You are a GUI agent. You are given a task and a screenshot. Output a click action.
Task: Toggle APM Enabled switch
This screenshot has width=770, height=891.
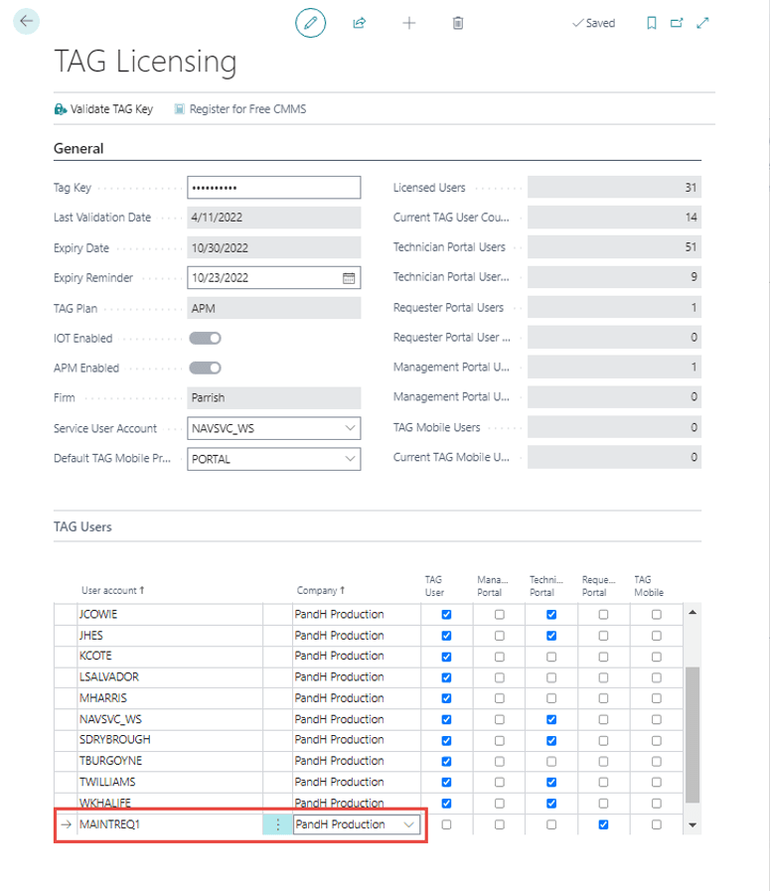coord(205,368)
